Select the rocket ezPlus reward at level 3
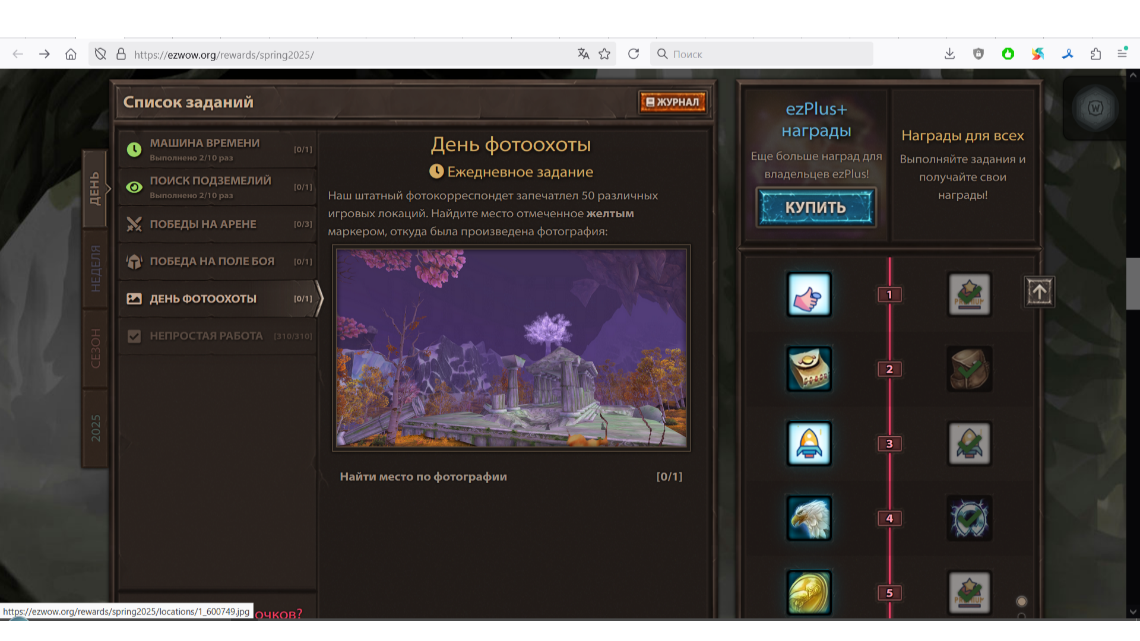This screenshot has height=641, width=1140. point(809,443)
